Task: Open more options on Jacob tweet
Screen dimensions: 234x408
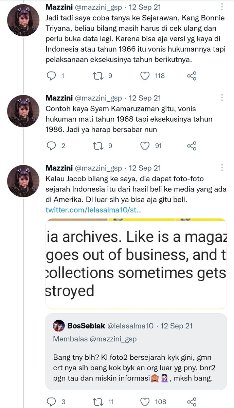Action: pos(222,168)
